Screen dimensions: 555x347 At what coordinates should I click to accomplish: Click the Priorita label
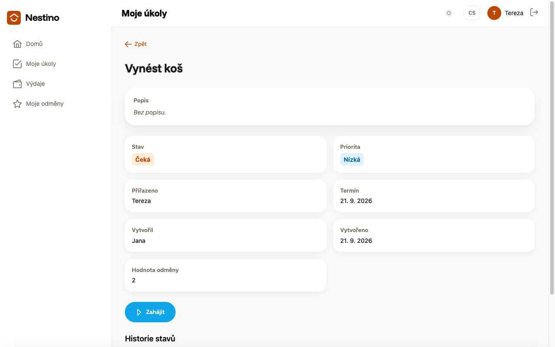coord(350,147)
